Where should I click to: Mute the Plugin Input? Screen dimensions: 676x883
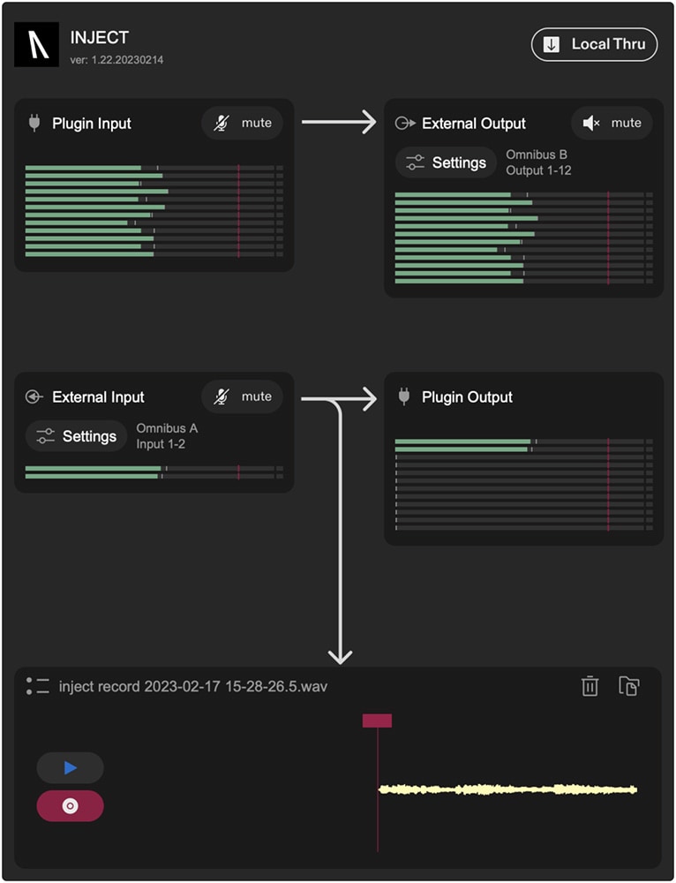coord(243,124)
